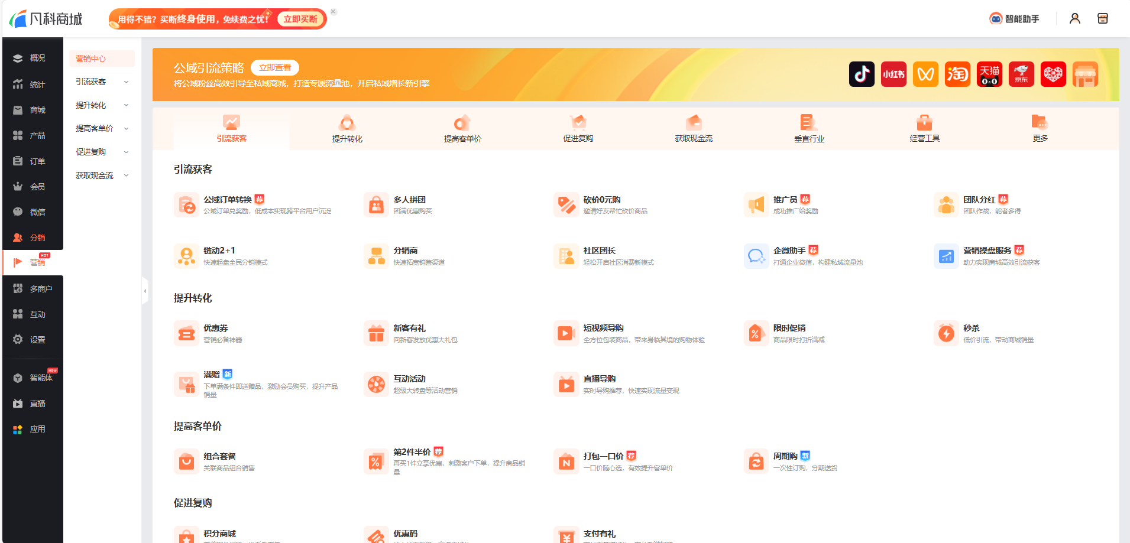Viewport: 1130px width, 543px height.
Task: Open 智能体 in the sidebar
Action: [33, 378]
